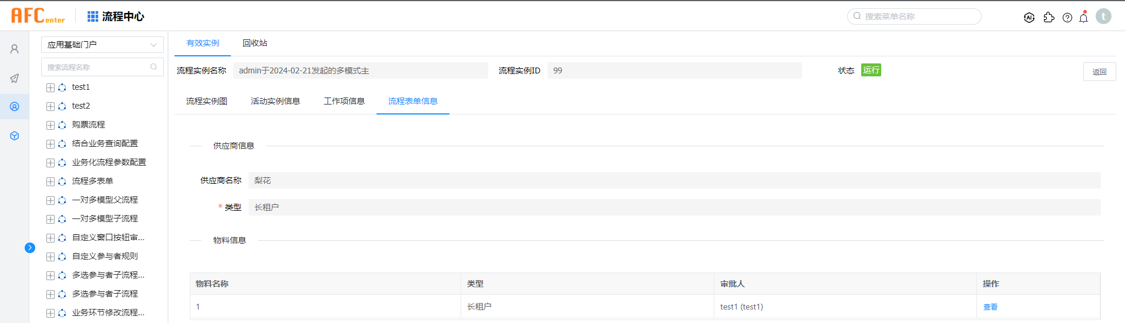Expand the 购票流程 tree node
This screenshot has height=323, width=1125.
pyautogui.click(x=51, y=125)
